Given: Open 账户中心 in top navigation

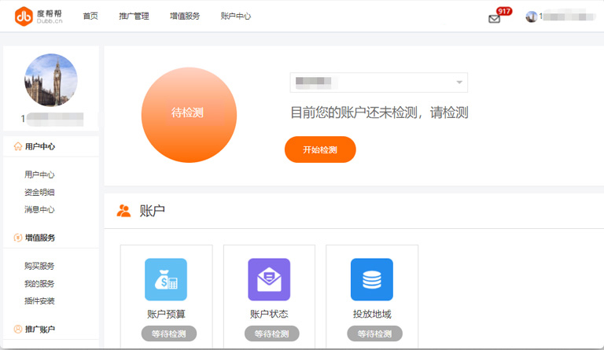Looking at the screenshot, I should pyautogui.click(x=236, y=17).
